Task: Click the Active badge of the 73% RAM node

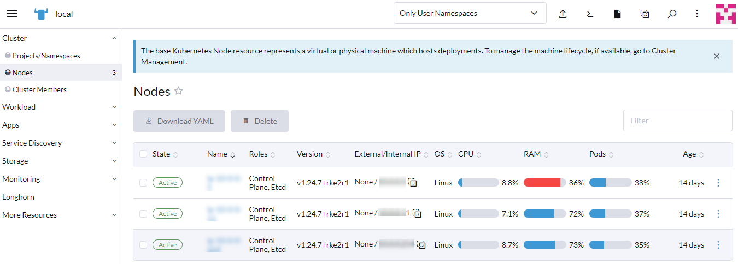Action: pyautogui.click(x=167, y=245)
